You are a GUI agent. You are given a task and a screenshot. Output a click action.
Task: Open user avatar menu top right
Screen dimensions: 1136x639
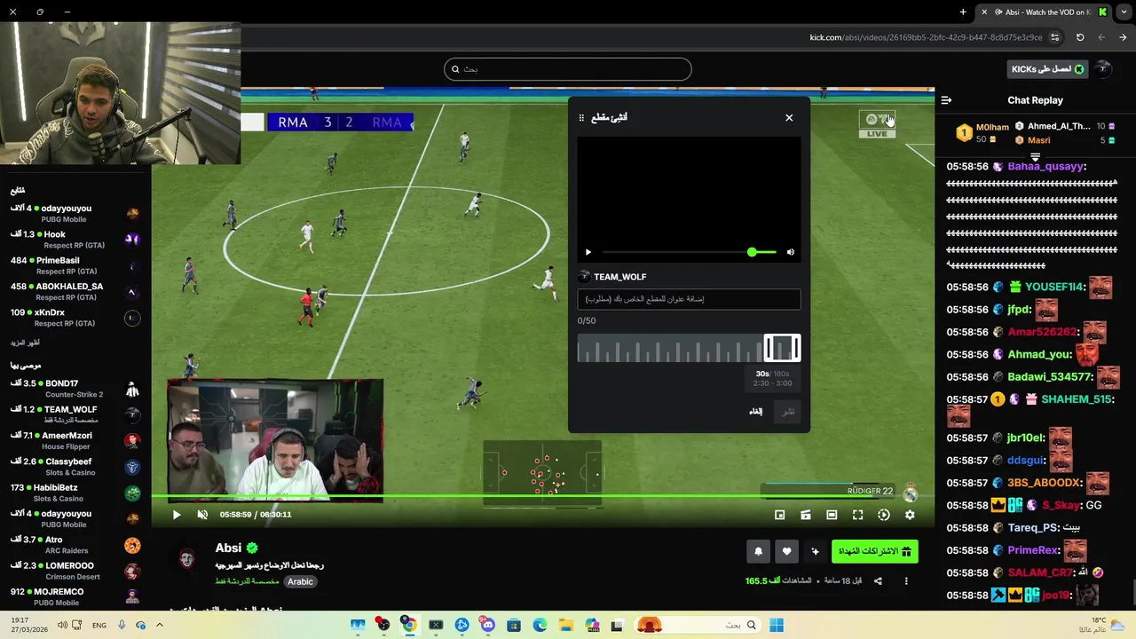(1103, 69)
